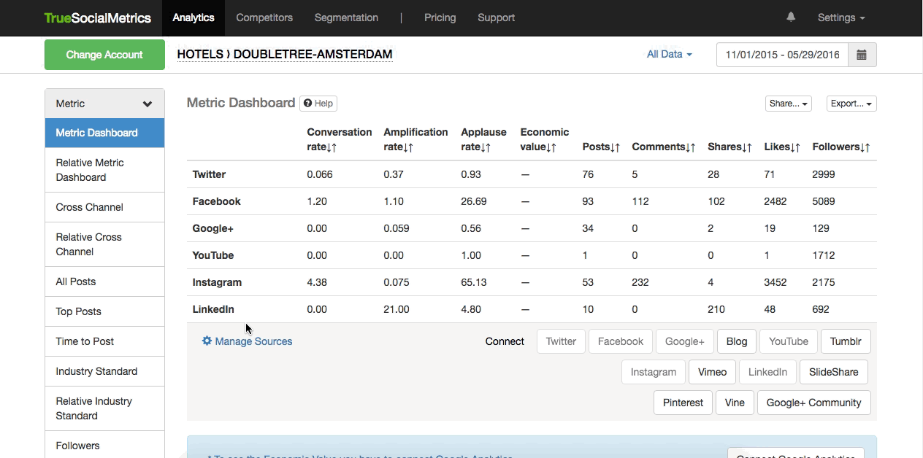Click the TrueSocialMetrics logo

tap(97, 18)
